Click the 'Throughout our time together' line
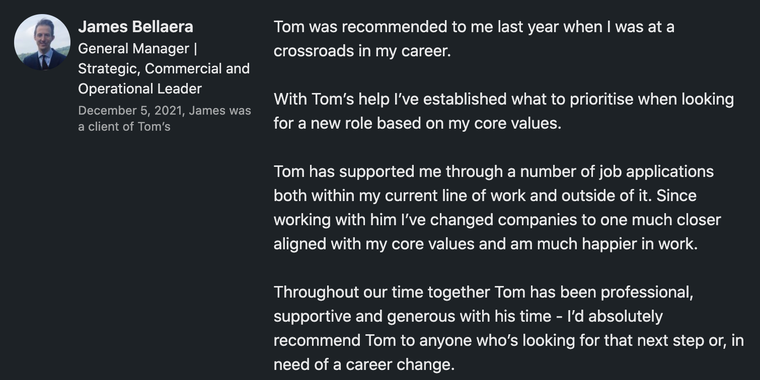 click(x=483, y=292)
